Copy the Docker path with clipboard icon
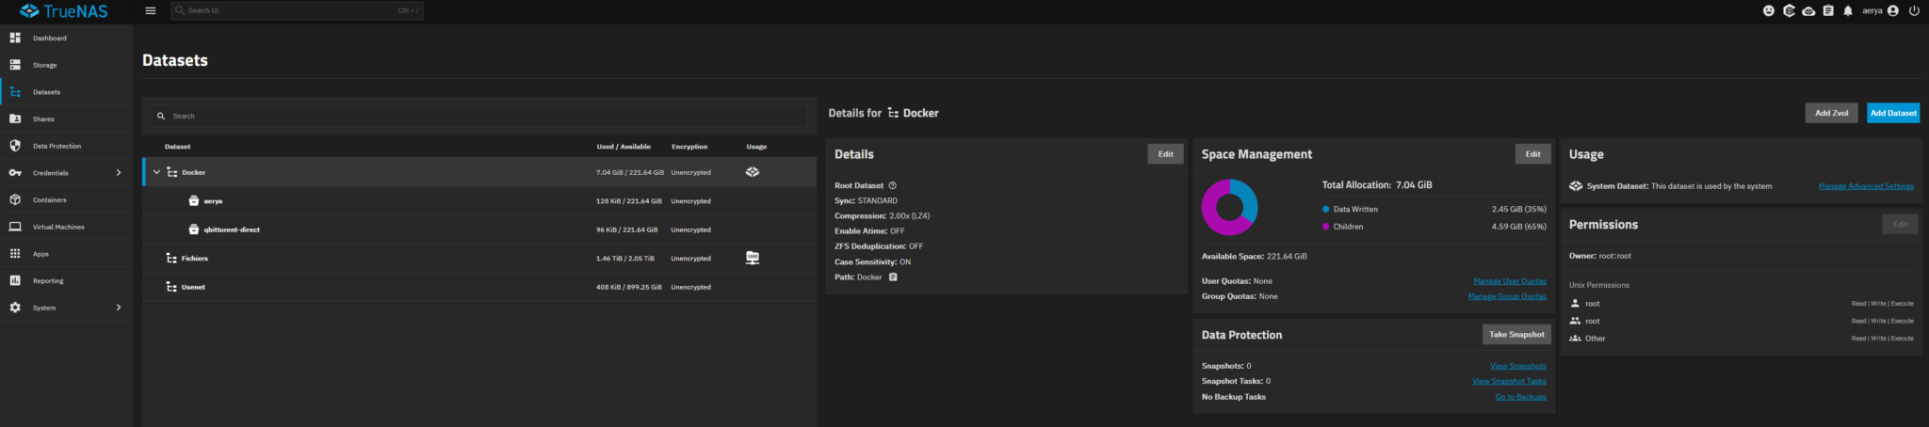Screen dimensions: 1929x427 [x=893, y=277]
